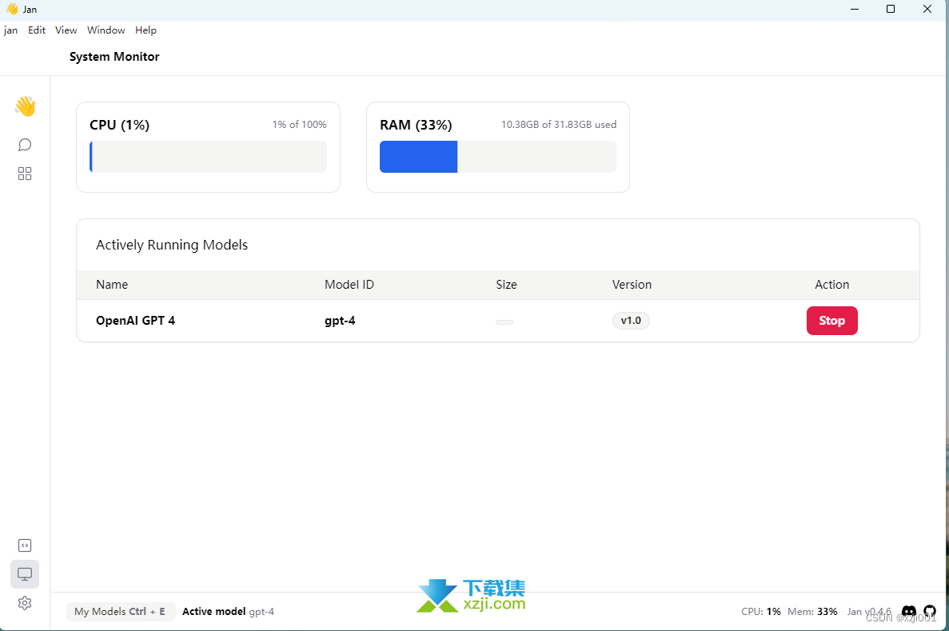
Task: Open the chat threads speech bubble icon
Action: [x=25, y=145]
